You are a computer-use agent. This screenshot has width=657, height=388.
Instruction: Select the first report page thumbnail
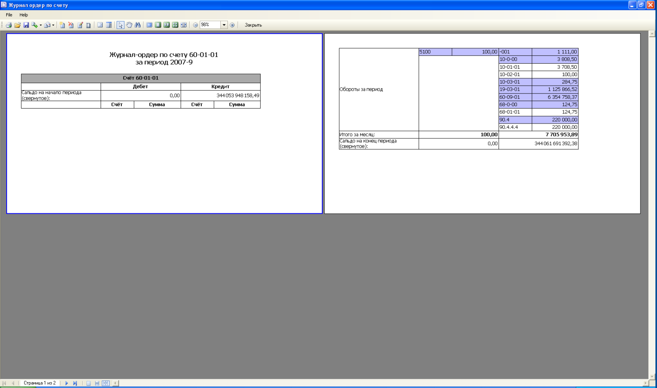(x=165, y=124)
